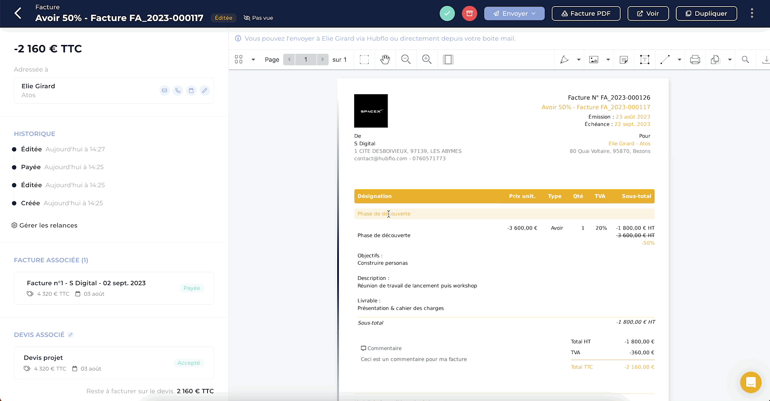Click the FACTURE ASSOCIÉE (1) heading
Screen dimensions: 770x401
point(51,260)
